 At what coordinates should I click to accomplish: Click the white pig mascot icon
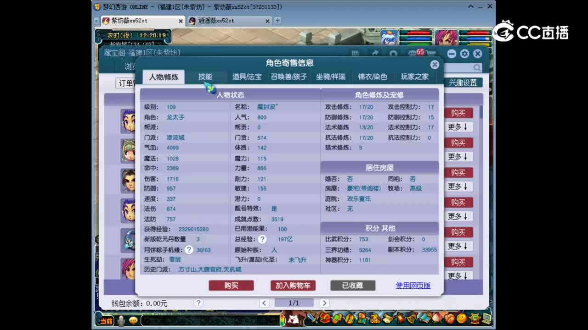tap(293, 319)
